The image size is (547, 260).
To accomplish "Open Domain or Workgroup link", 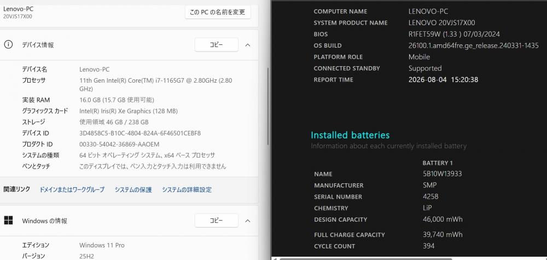I will 72,189.
